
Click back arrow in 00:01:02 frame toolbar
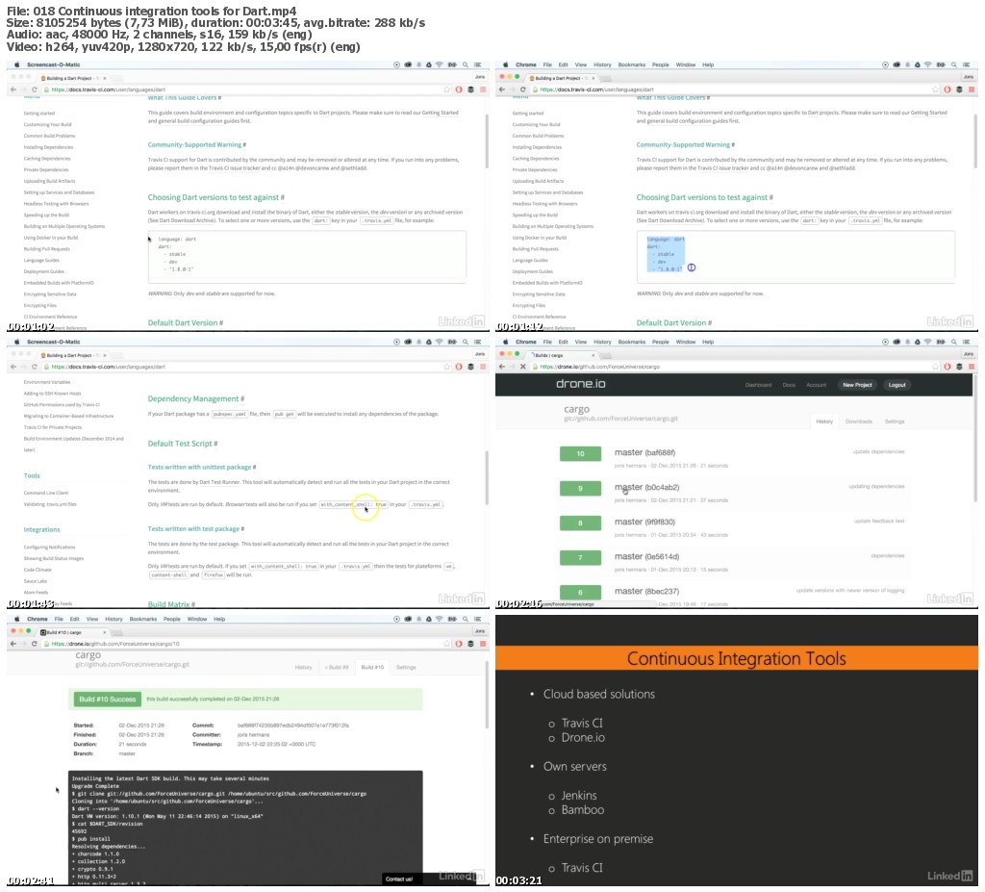click(x=13, y=89)
